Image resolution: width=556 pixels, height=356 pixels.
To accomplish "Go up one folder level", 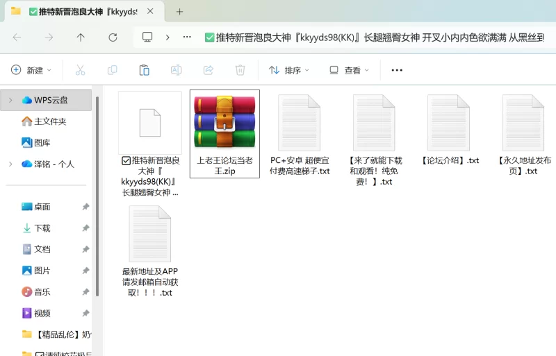I will [81, 37].
